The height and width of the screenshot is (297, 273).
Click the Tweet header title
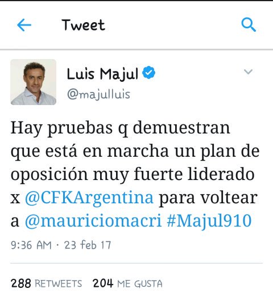(x=83, y=25)
